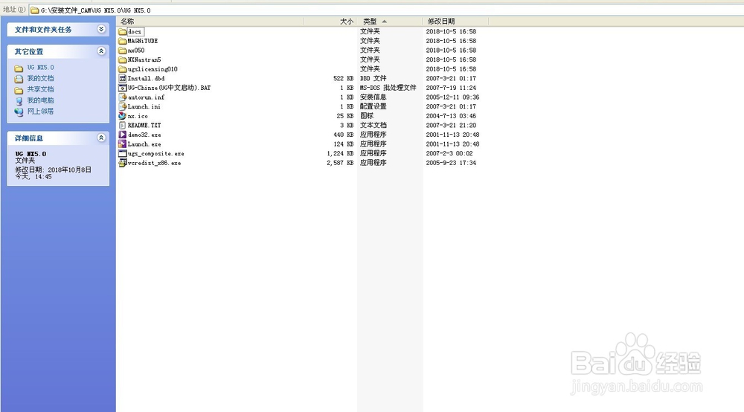The width and height of the screenshot is (744, 412).
Task: Click the 文件和文件夹任务 panel title
Action: pos(43,30)
